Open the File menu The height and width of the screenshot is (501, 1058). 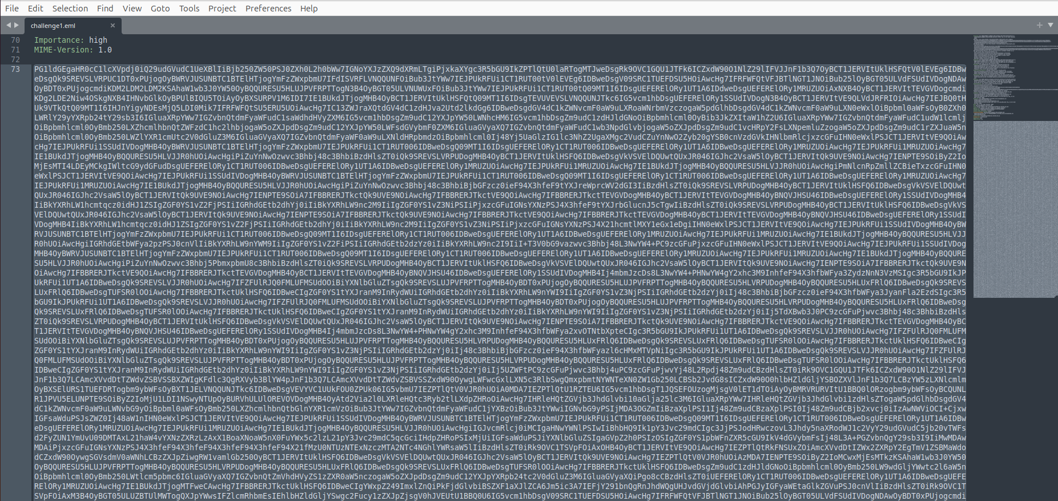coord(12,8)
